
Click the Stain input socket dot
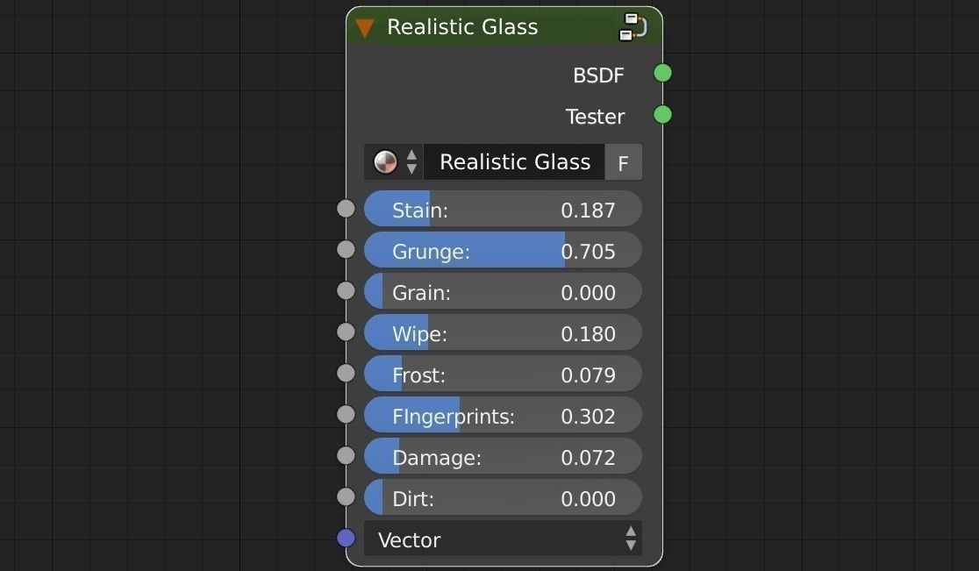[346, 209]
